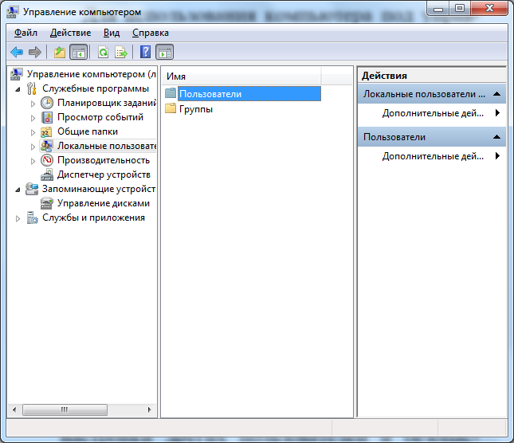Go up one level using the folder icon
The image size is (514, 443).
pos(60,52)
